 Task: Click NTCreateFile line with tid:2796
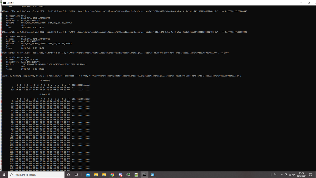124,11
